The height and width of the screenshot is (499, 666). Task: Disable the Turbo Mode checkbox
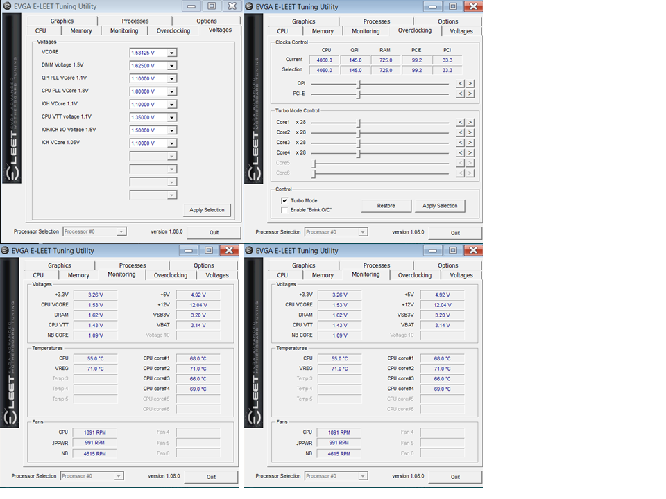284,200
